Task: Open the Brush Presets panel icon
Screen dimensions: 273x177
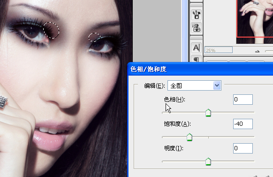Action: click(x=197, y=15)
